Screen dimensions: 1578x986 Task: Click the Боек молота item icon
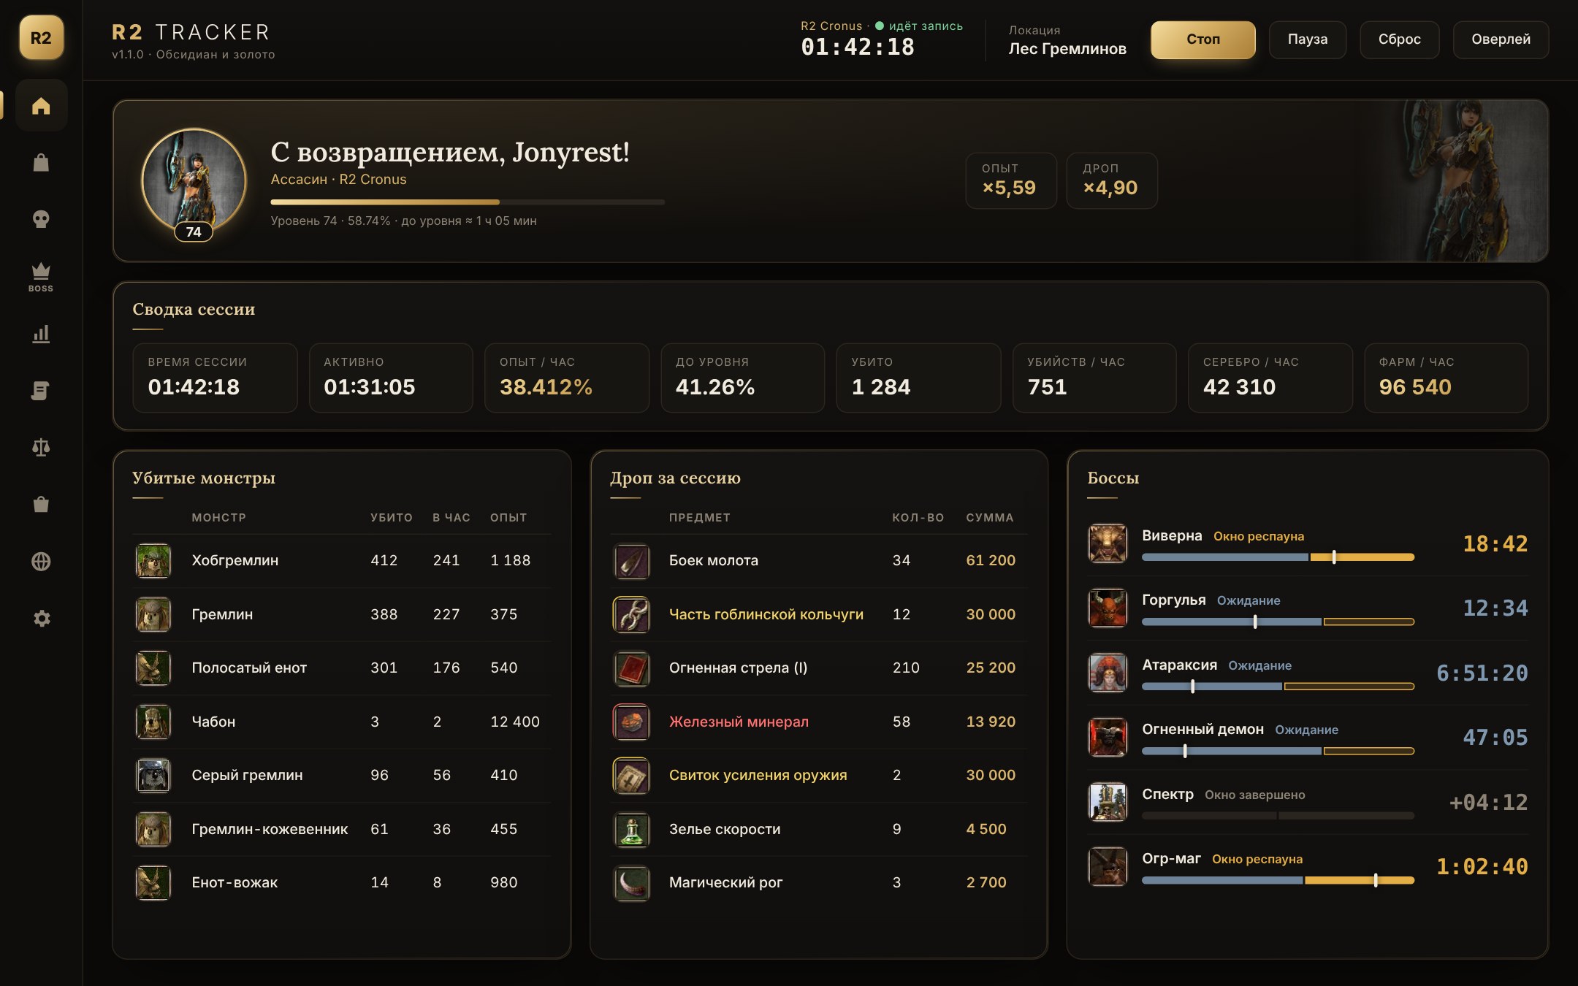point(631,561)
